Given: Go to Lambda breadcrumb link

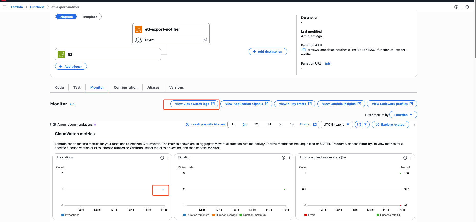Looking at the screenshot, I should [x=17, y=7].
